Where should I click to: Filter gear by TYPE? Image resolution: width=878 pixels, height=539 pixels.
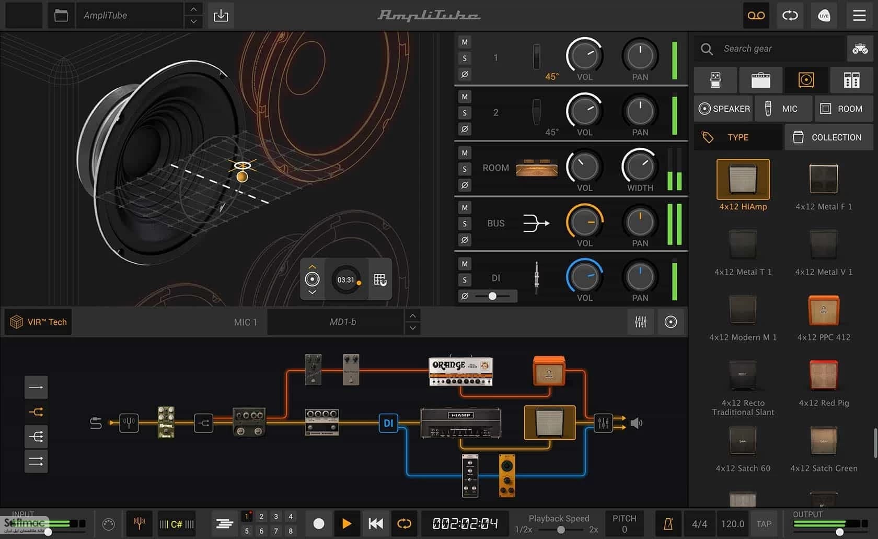[738, 137]
